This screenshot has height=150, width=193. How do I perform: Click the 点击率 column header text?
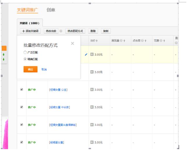pyautogui.click(x=137, y=41)
